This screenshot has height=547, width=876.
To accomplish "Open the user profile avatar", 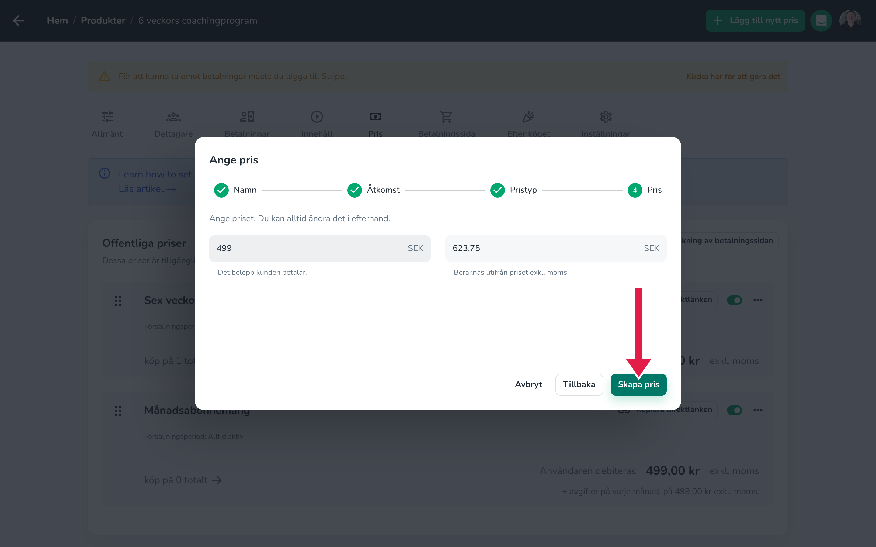I will click(850, 21).
